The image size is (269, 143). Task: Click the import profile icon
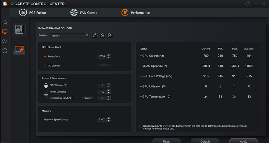point(102,35)
